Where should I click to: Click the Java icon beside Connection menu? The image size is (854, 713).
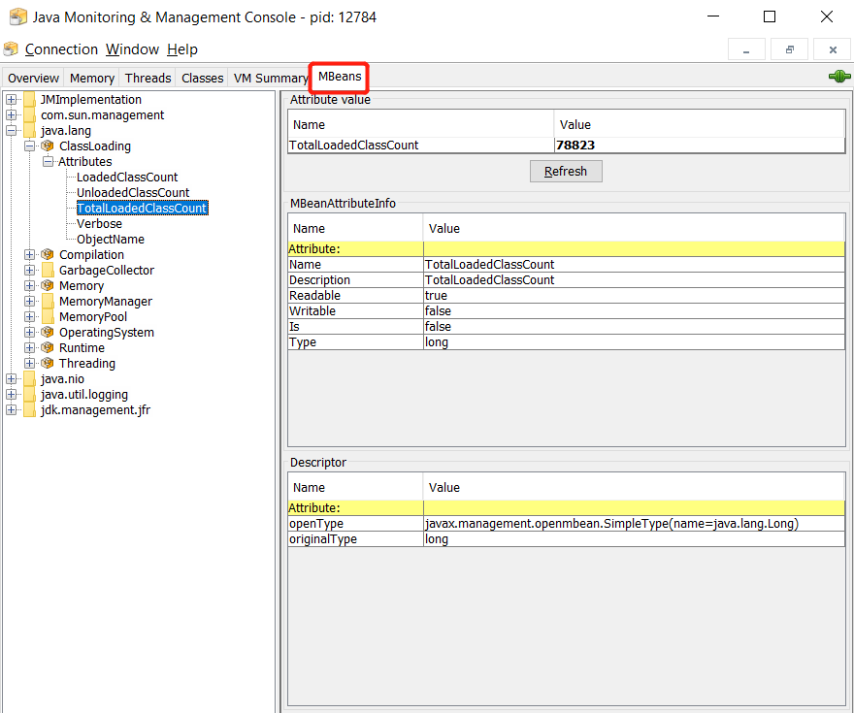pos(11,49)
